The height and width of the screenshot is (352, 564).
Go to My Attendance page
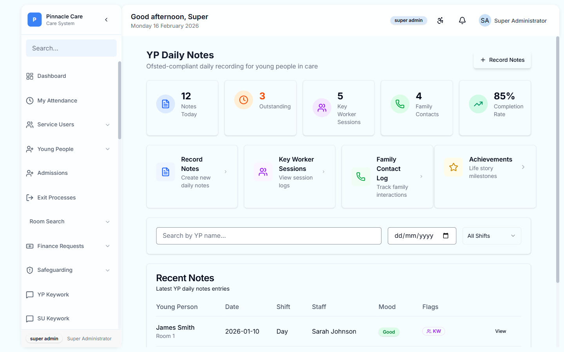[57, 101]
